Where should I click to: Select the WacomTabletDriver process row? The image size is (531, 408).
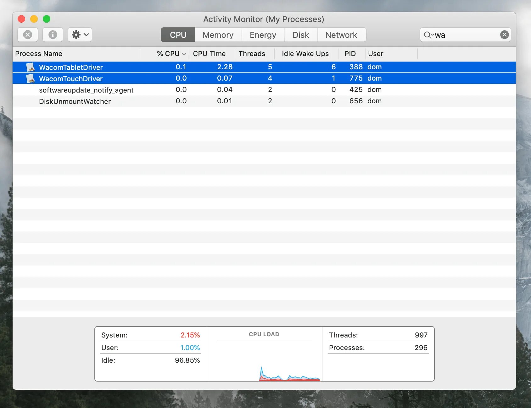click(x=264, y=67)
